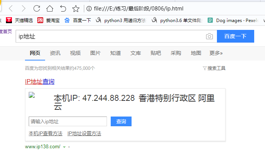Expand the 更多» tab options
Viewport: 265px width, 155px height.
(x=216, y=53)
